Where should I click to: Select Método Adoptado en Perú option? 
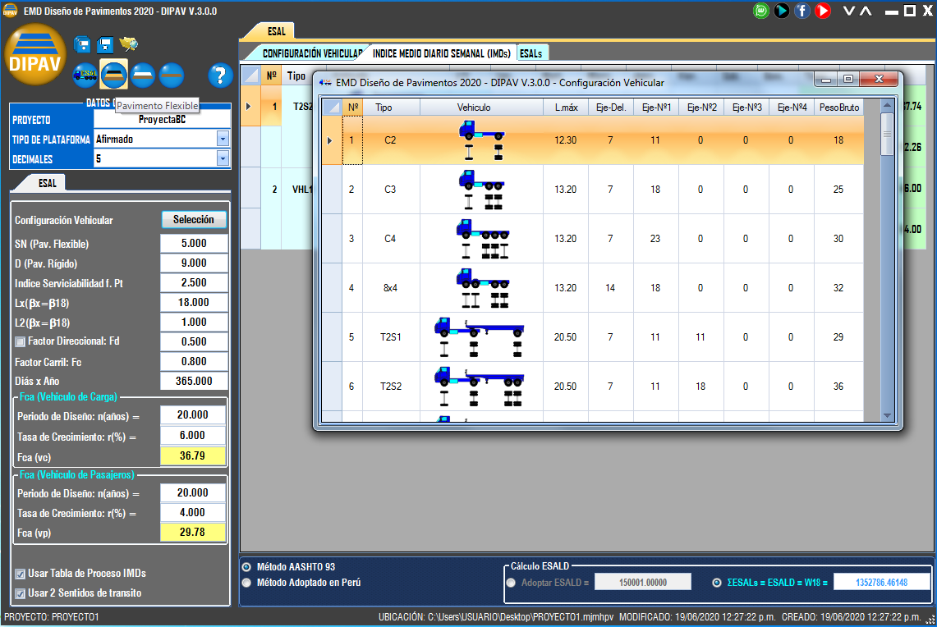click(247, 583)
